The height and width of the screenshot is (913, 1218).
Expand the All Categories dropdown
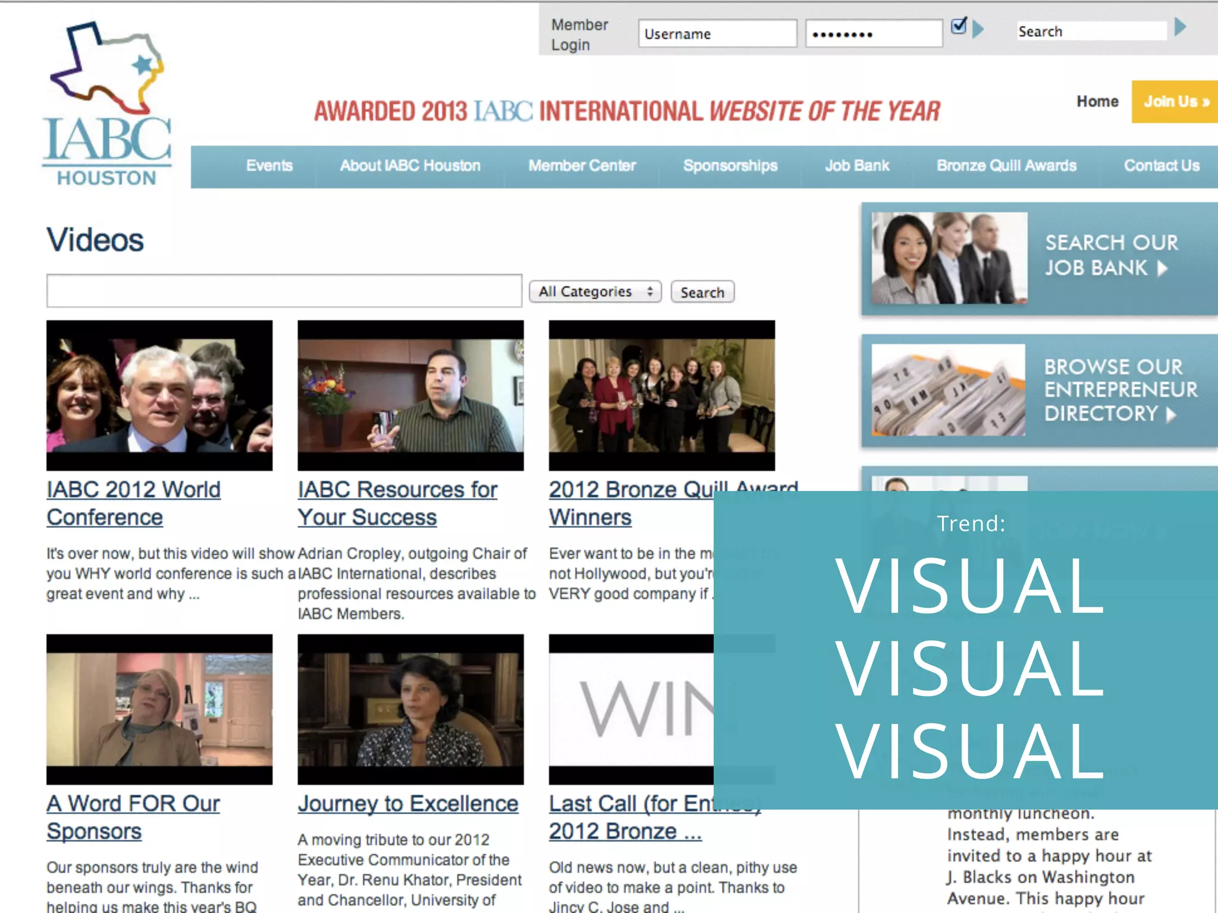pyautogui.click(x=595, y=292)
